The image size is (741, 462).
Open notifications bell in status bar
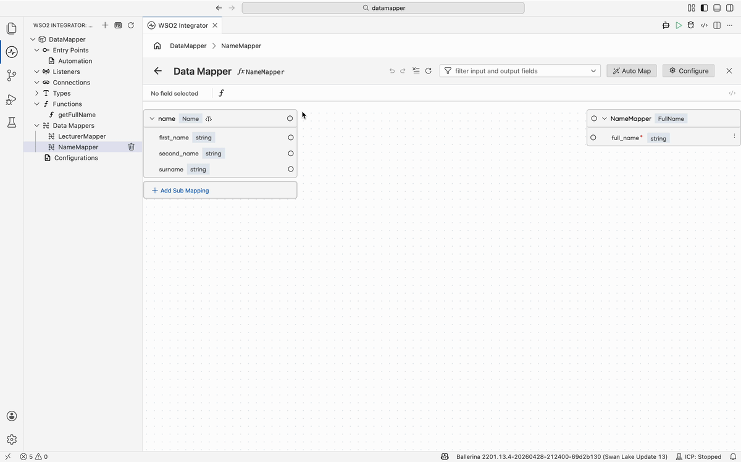[x=732, y=456]
